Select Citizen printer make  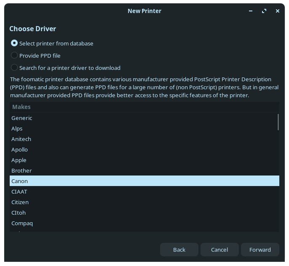[x=20, y=202]
